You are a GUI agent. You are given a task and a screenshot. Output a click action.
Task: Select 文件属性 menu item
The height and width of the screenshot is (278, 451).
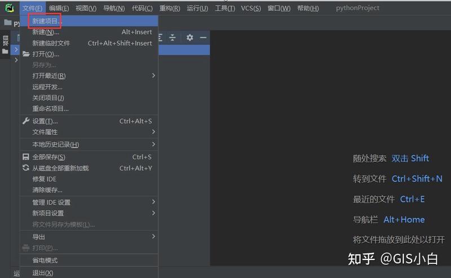[89, 132]
